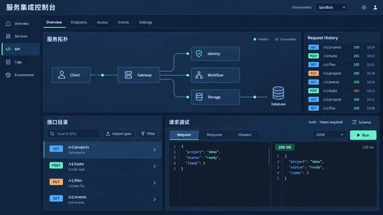
Task: Switch to the Events tab
Action: click(x=123, y=23)
